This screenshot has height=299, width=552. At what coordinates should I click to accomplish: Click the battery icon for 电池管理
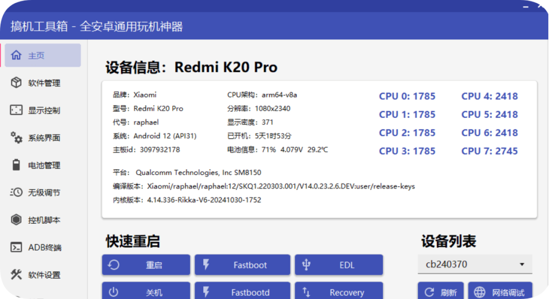[16, 165]
